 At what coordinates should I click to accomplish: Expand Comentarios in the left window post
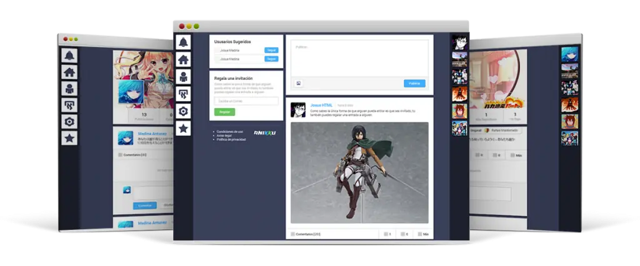coord(132,155)
